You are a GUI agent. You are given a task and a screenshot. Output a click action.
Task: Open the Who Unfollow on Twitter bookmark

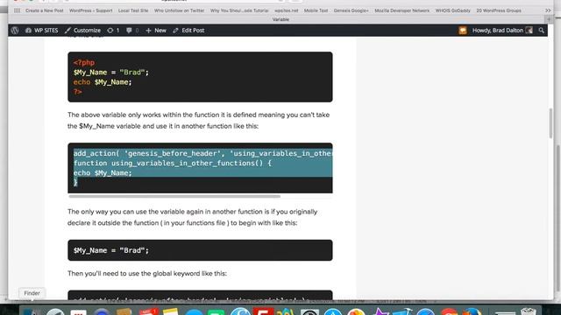click(179, 10)
